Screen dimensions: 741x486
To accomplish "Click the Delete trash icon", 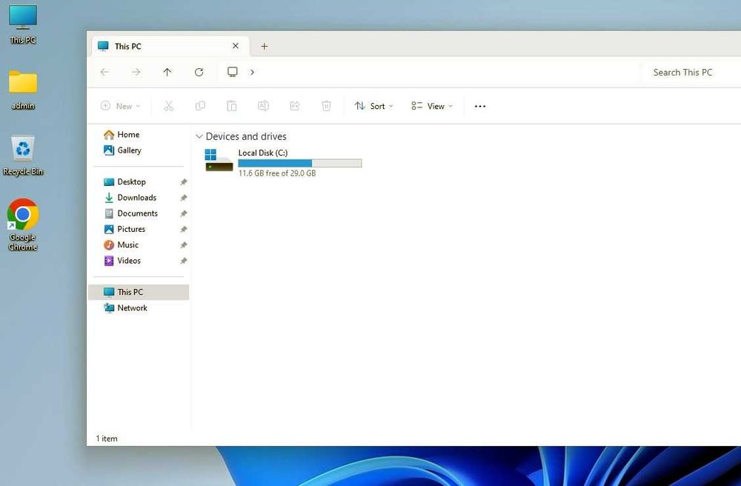I will (326, 106).
